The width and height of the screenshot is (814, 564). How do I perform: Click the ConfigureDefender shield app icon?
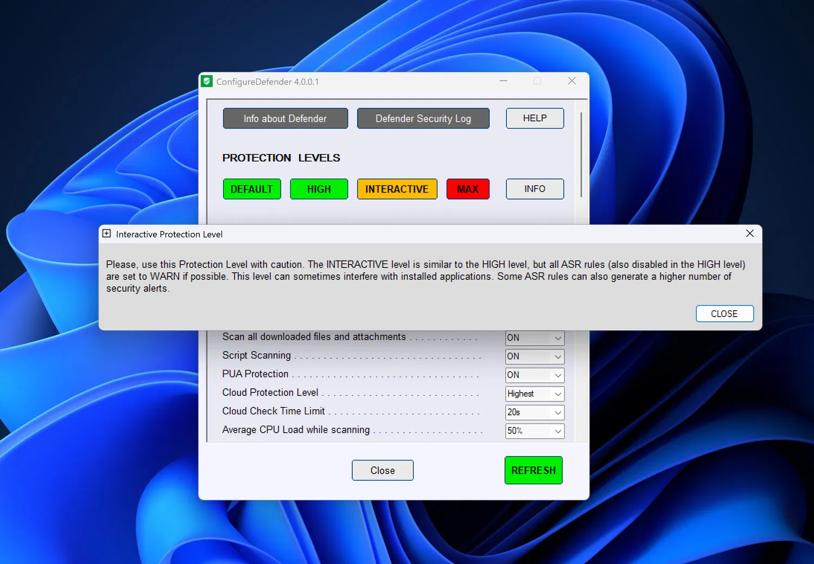(x=207, y=81)
